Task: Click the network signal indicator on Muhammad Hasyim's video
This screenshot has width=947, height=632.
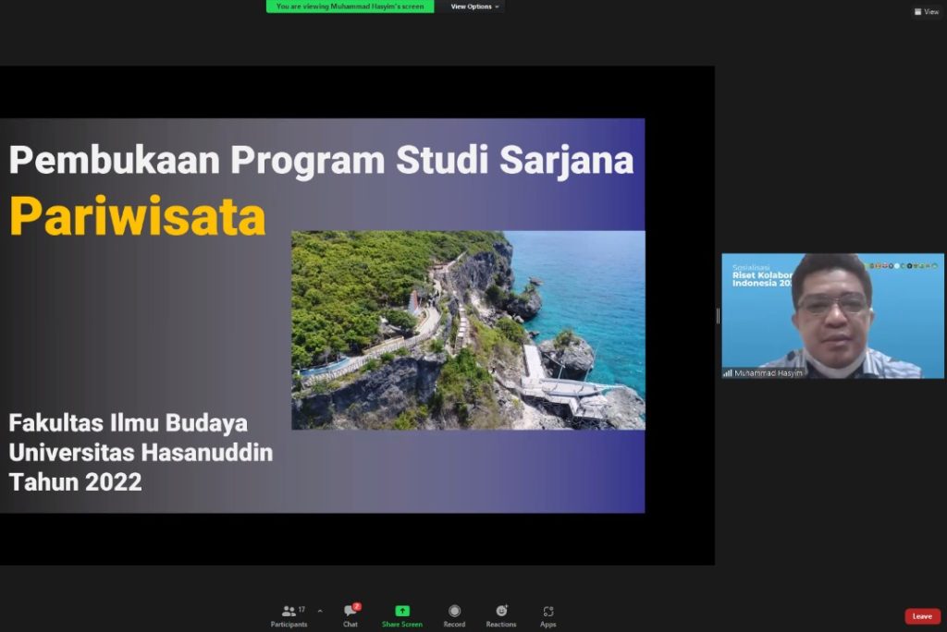Action: (727, 372)
